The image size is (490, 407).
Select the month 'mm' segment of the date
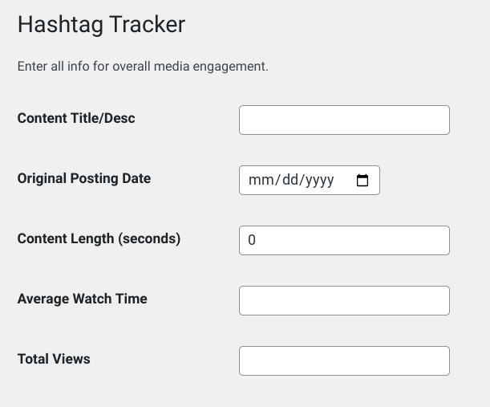point(261,181)
